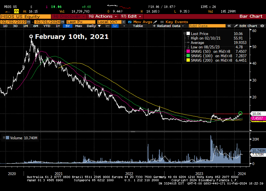
Task: Click the 7.570M volume average axis label
Action: coord(258,155)
